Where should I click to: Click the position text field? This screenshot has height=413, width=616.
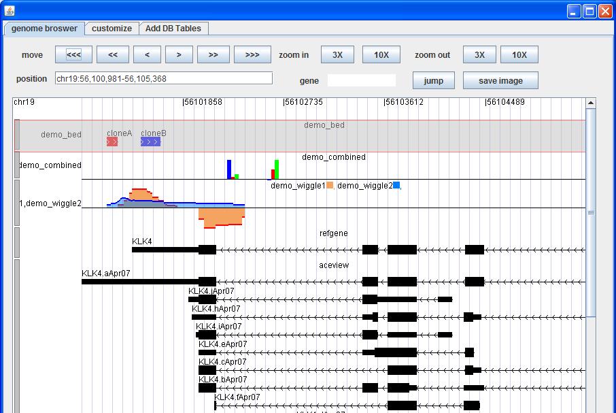click(163, 79)
